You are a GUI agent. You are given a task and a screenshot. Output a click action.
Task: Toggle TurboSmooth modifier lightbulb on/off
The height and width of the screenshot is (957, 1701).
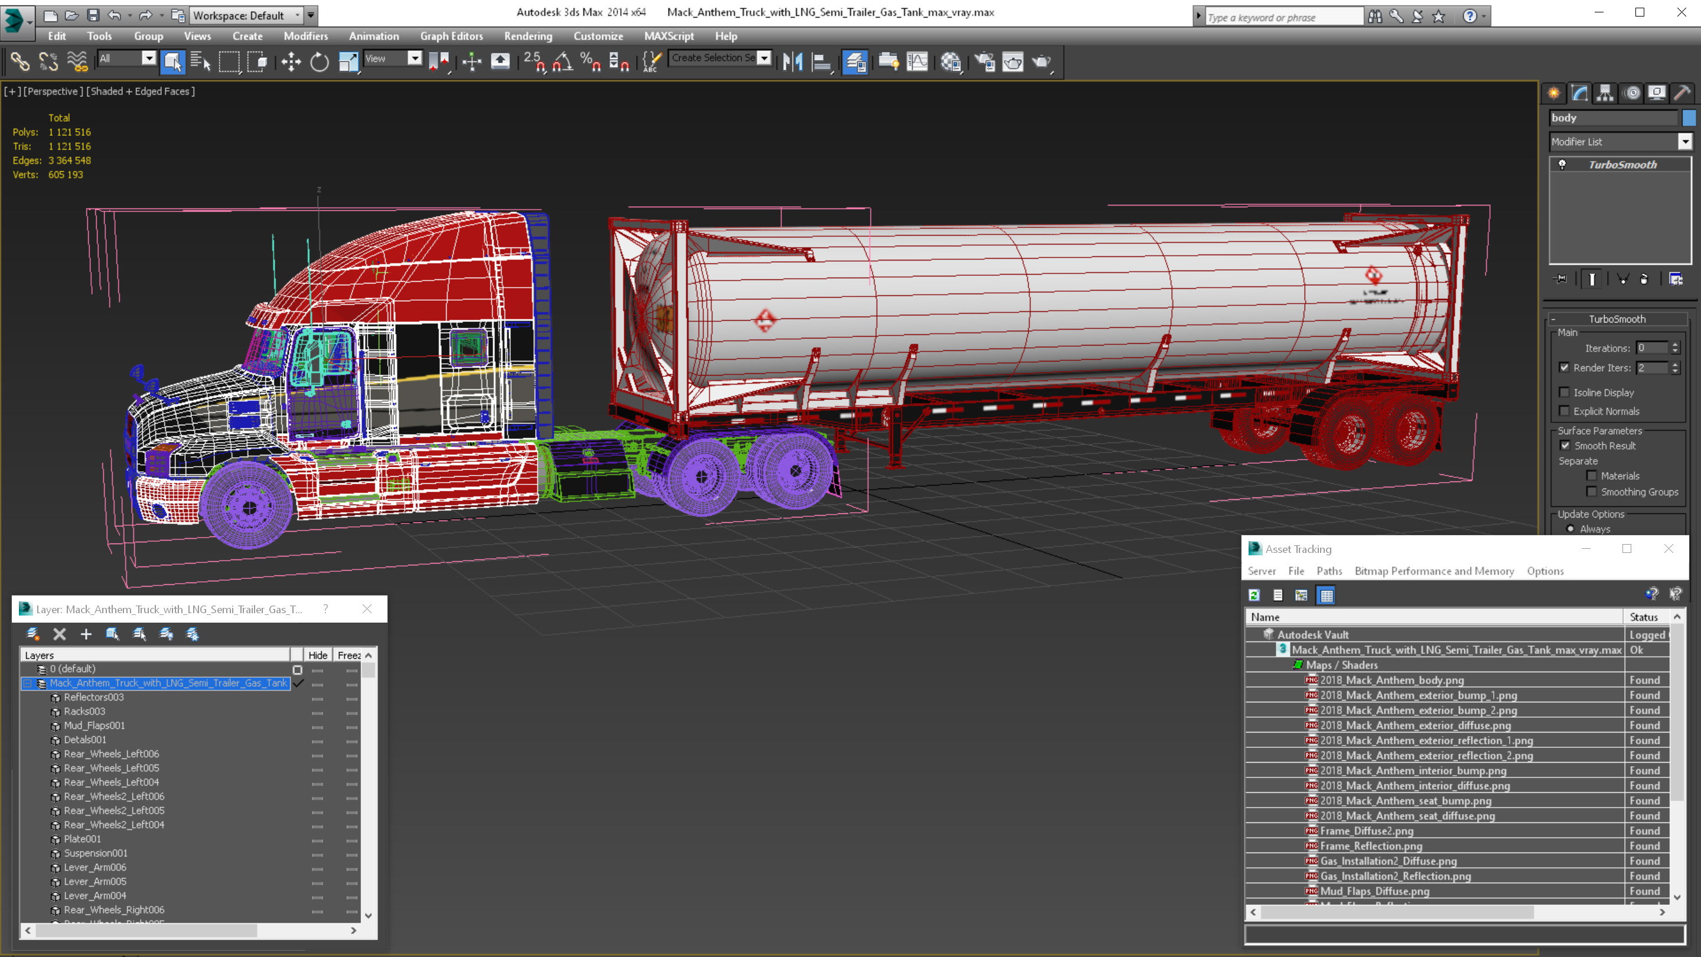pyautogui.click(x=1562, y=164)
